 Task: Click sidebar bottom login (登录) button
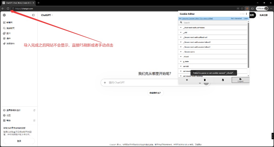[19, 141]
